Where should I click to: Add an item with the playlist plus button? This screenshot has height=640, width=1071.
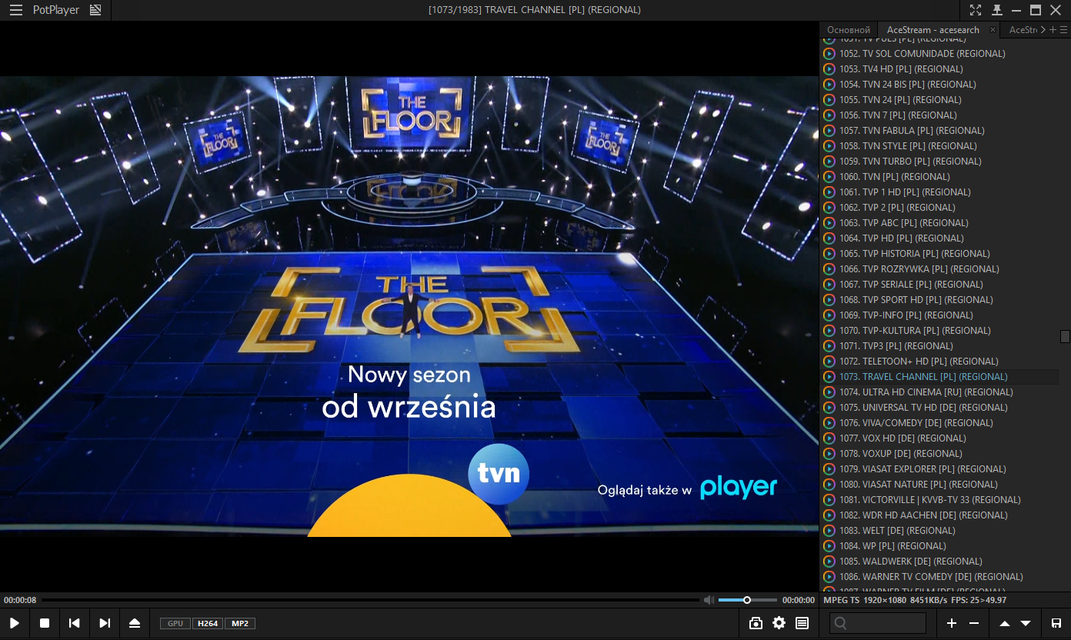(952, 623)
